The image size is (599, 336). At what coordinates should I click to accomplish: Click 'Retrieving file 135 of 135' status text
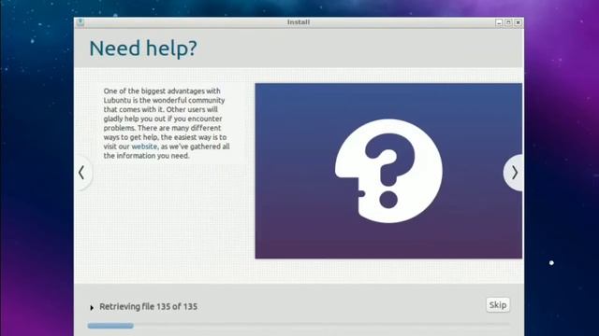pos(148,307)
